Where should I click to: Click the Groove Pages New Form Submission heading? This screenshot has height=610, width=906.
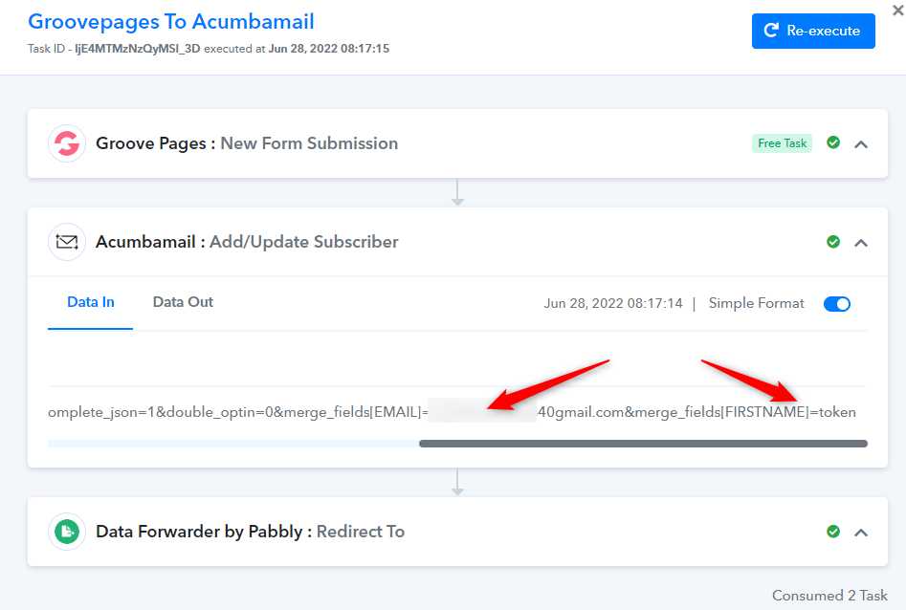(247, 143)
